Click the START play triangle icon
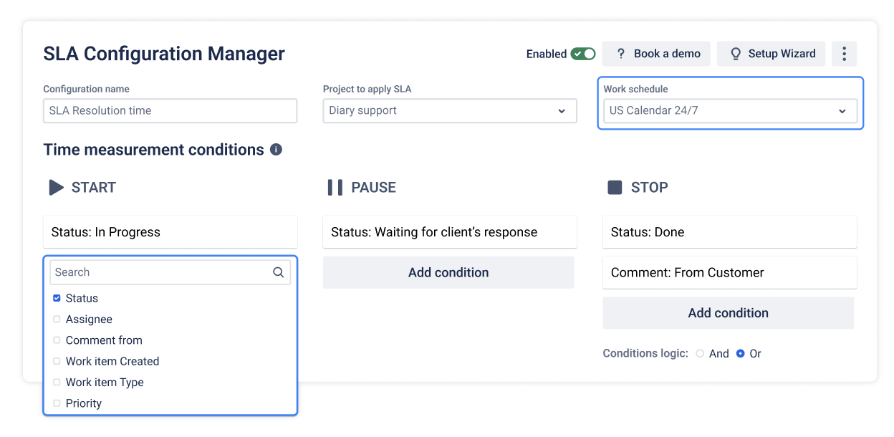Image resolution: width=894 pixels, height=437 pixels. coord(56,188)
